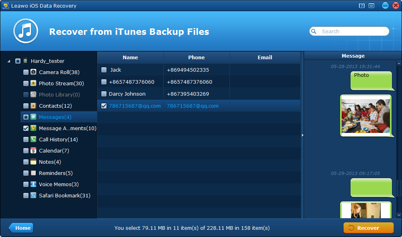Screen dimensions: 402x237
Task: Click the Hardy_tester device icon
Action: coord(25,61)
